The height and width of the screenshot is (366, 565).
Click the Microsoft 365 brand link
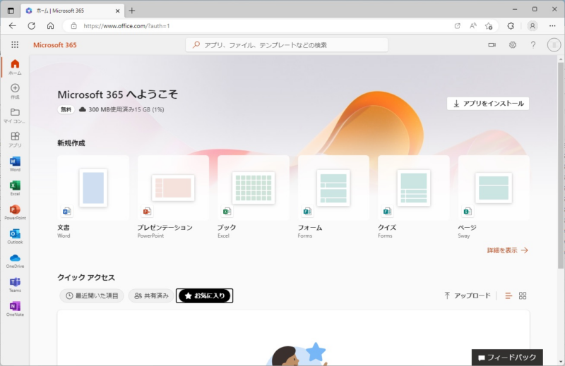point(55,45)
